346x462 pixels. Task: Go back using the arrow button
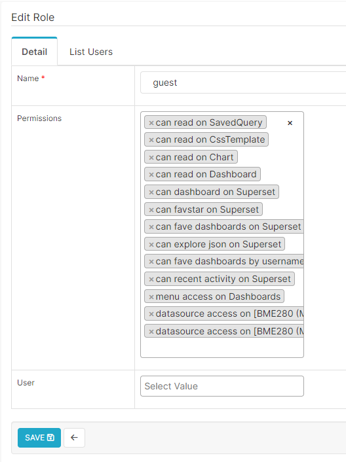(74, 438)
